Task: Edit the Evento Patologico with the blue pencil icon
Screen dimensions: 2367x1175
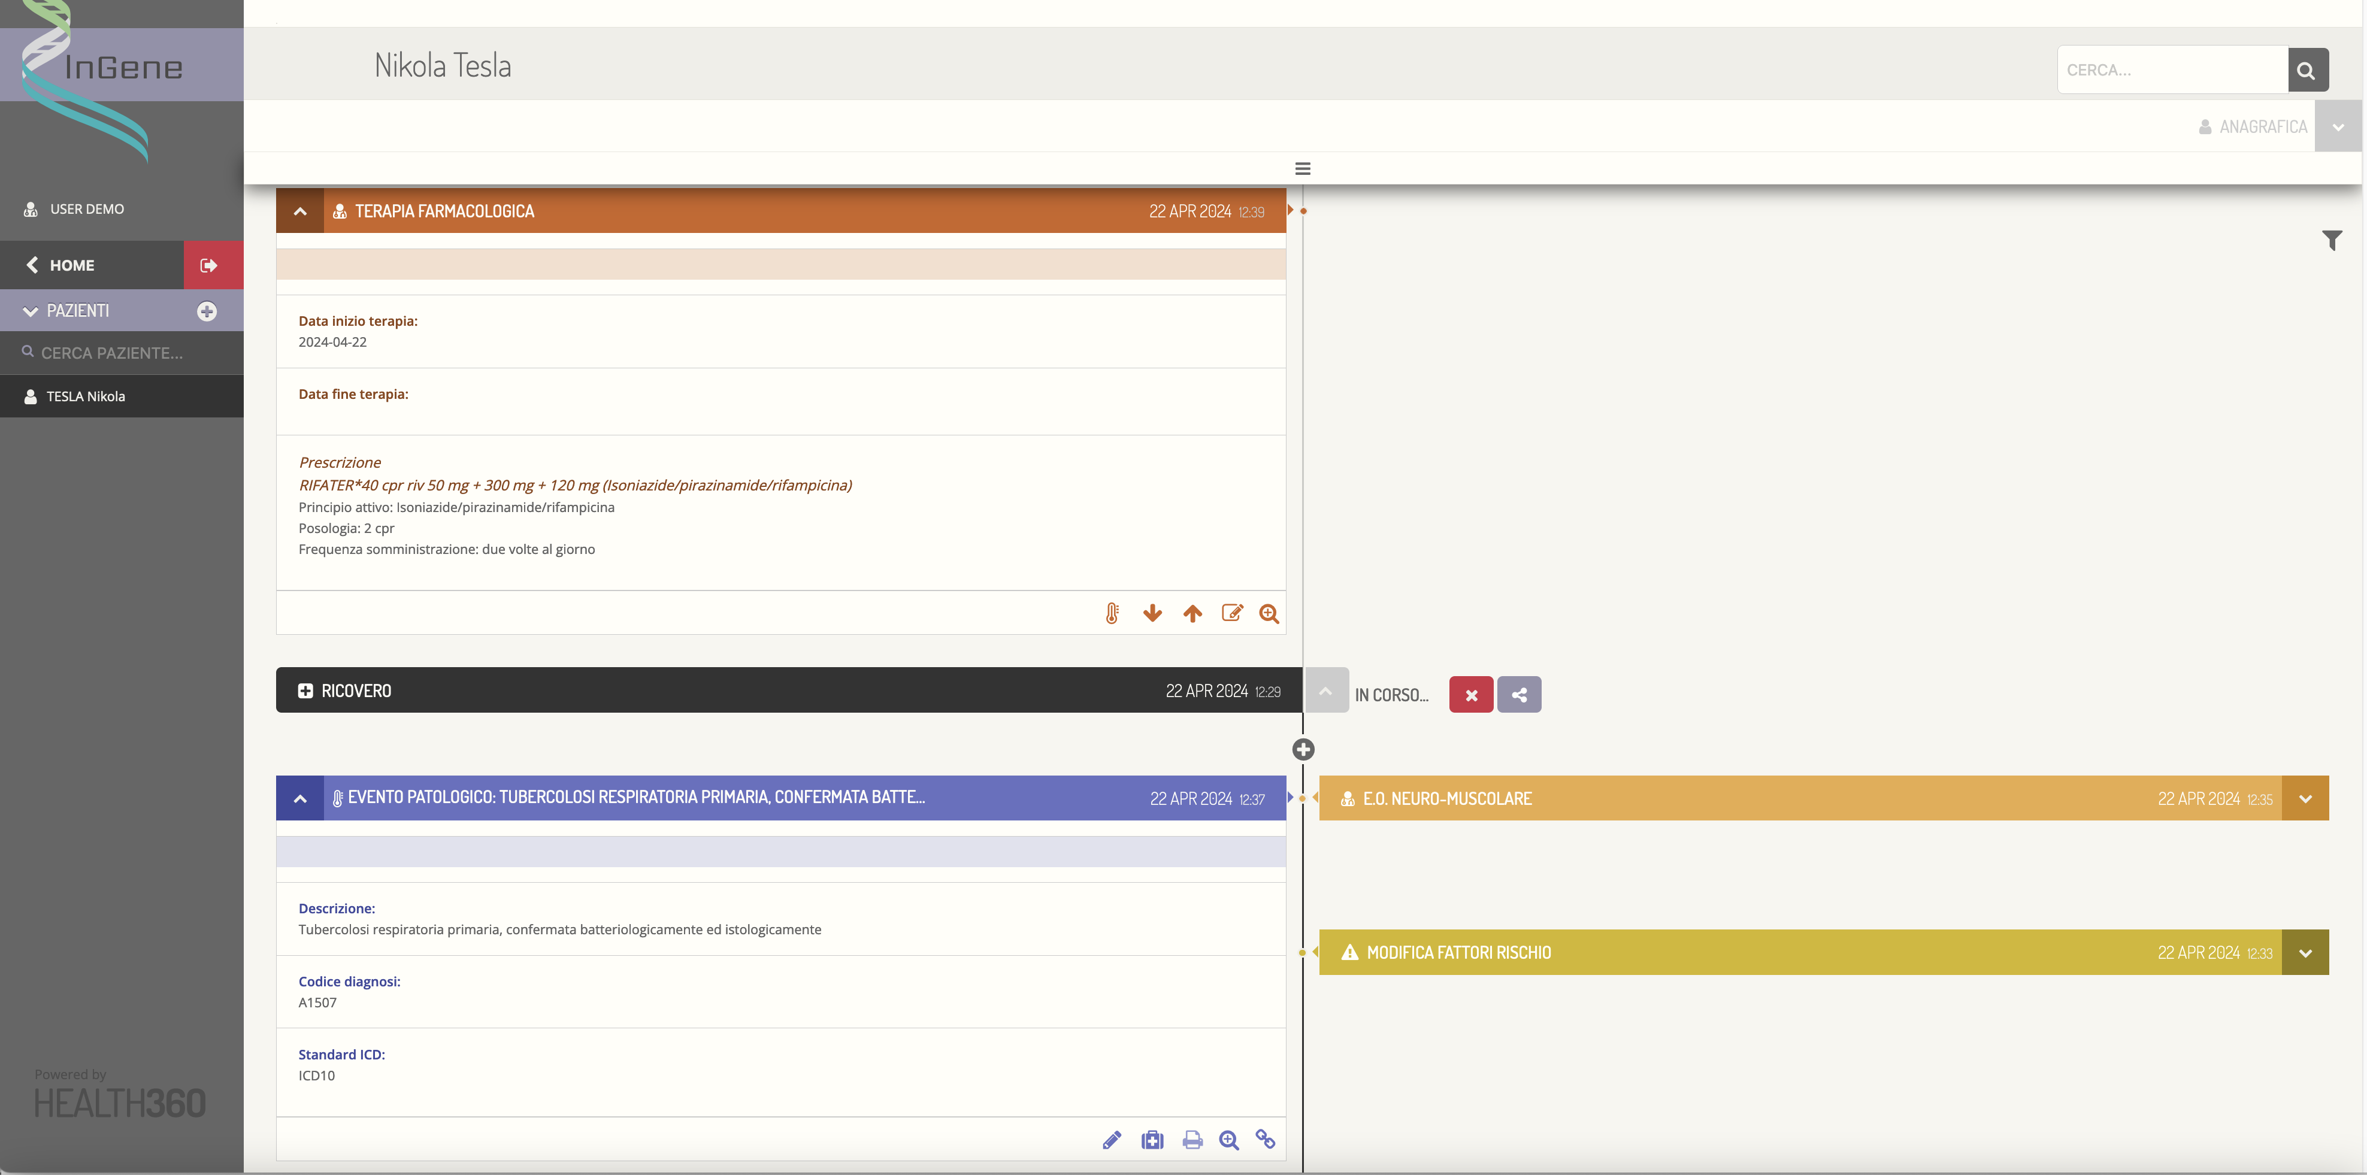Action: tap(1112, 1140)
